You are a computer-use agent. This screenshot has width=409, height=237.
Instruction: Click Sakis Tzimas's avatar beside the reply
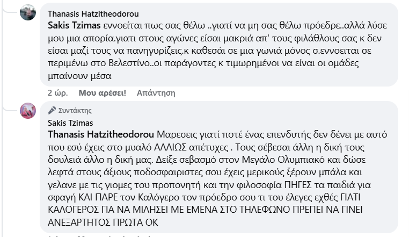click(28, 111)
